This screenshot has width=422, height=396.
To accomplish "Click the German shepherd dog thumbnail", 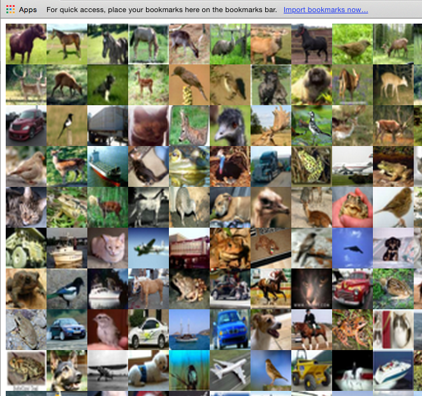I will pyautogui.click(x=67, y=370).
